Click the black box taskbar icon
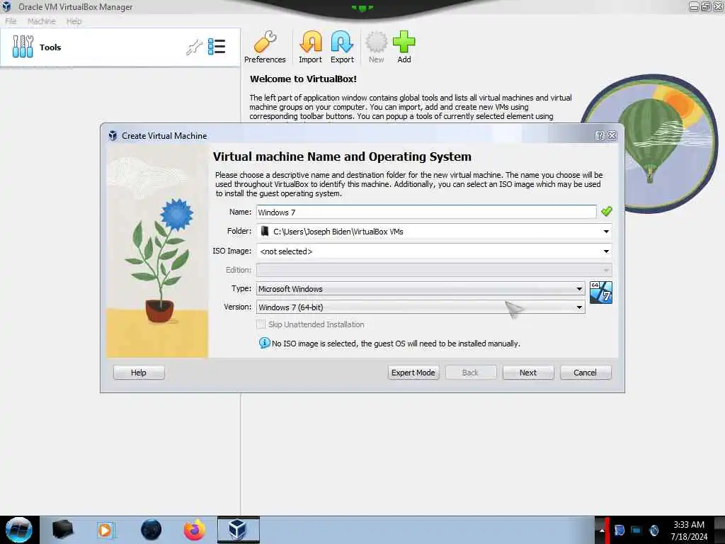 (x=62, y=530)
